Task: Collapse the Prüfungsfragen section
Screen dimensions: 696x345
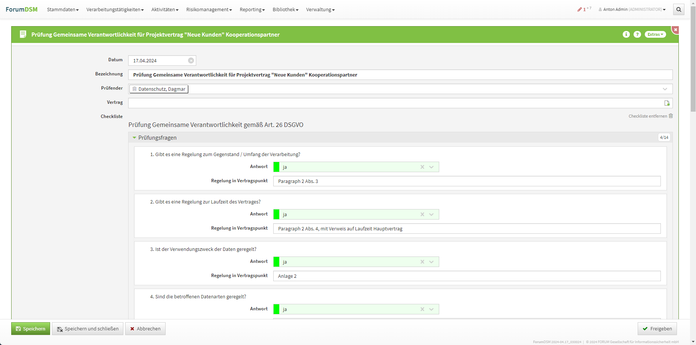Action: [135, 138]
